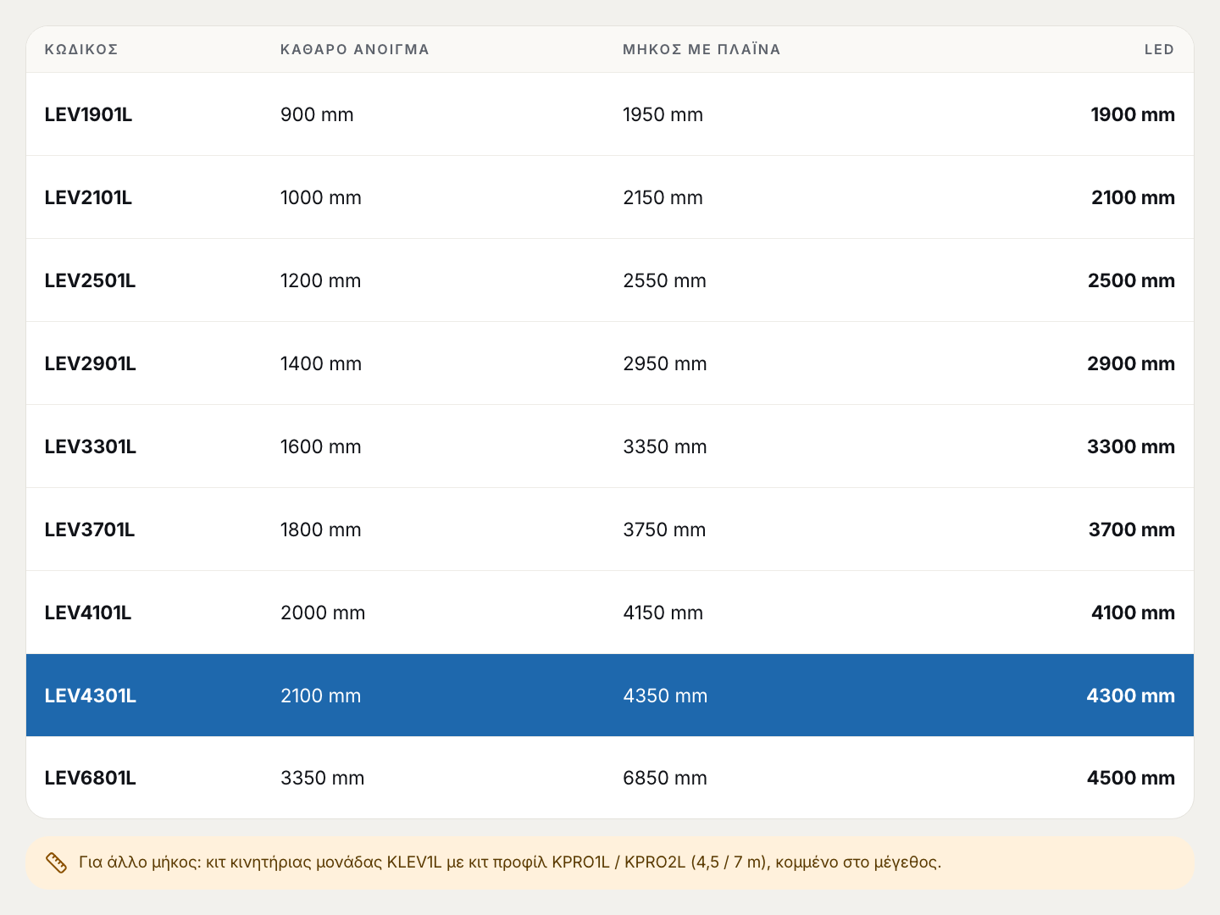Click the 3700 mm LED value

1132,530
